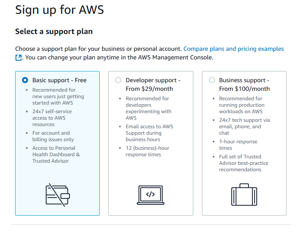Click Developer support From $29/month title

point(153,84)
